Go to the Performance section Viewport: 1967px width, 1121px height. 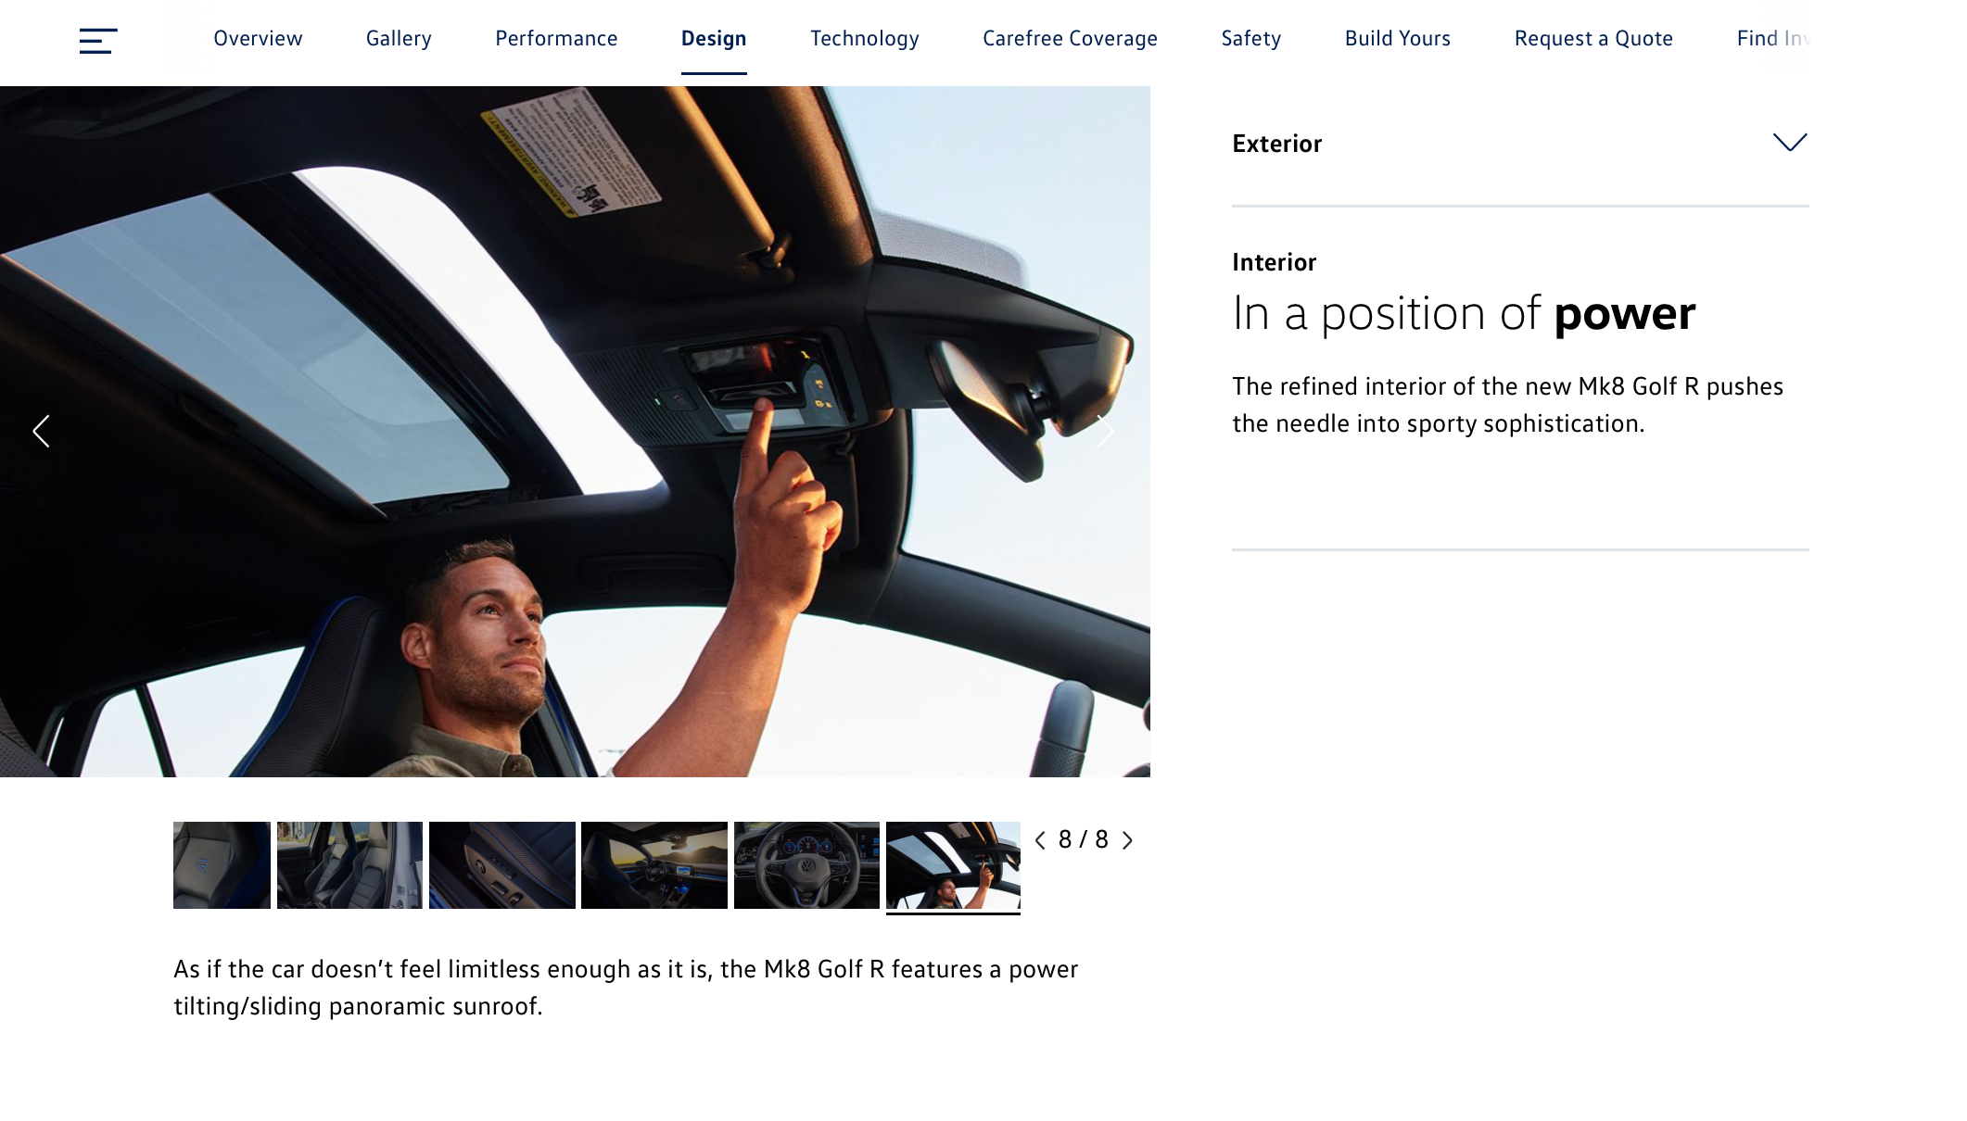pyautogui.click(x=556, y=39)
